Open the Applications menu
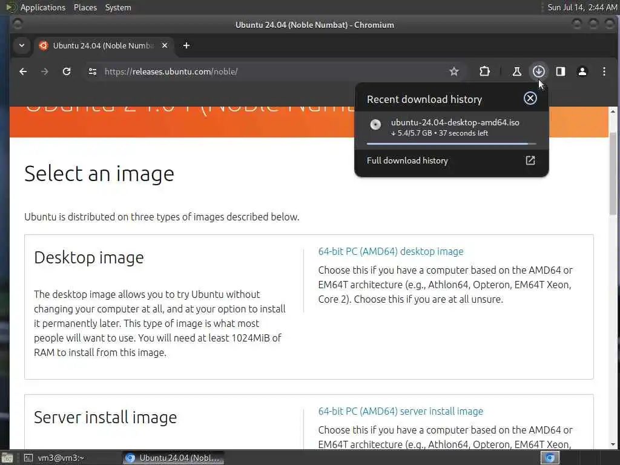Viewport: 620px width, 465px height. point(42,7)
